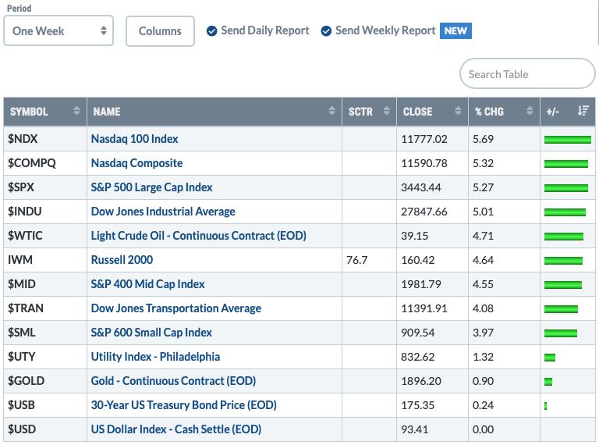Open US Dollar Index - Cash Settle link
The image size is (599, 445).
point(176,429)
